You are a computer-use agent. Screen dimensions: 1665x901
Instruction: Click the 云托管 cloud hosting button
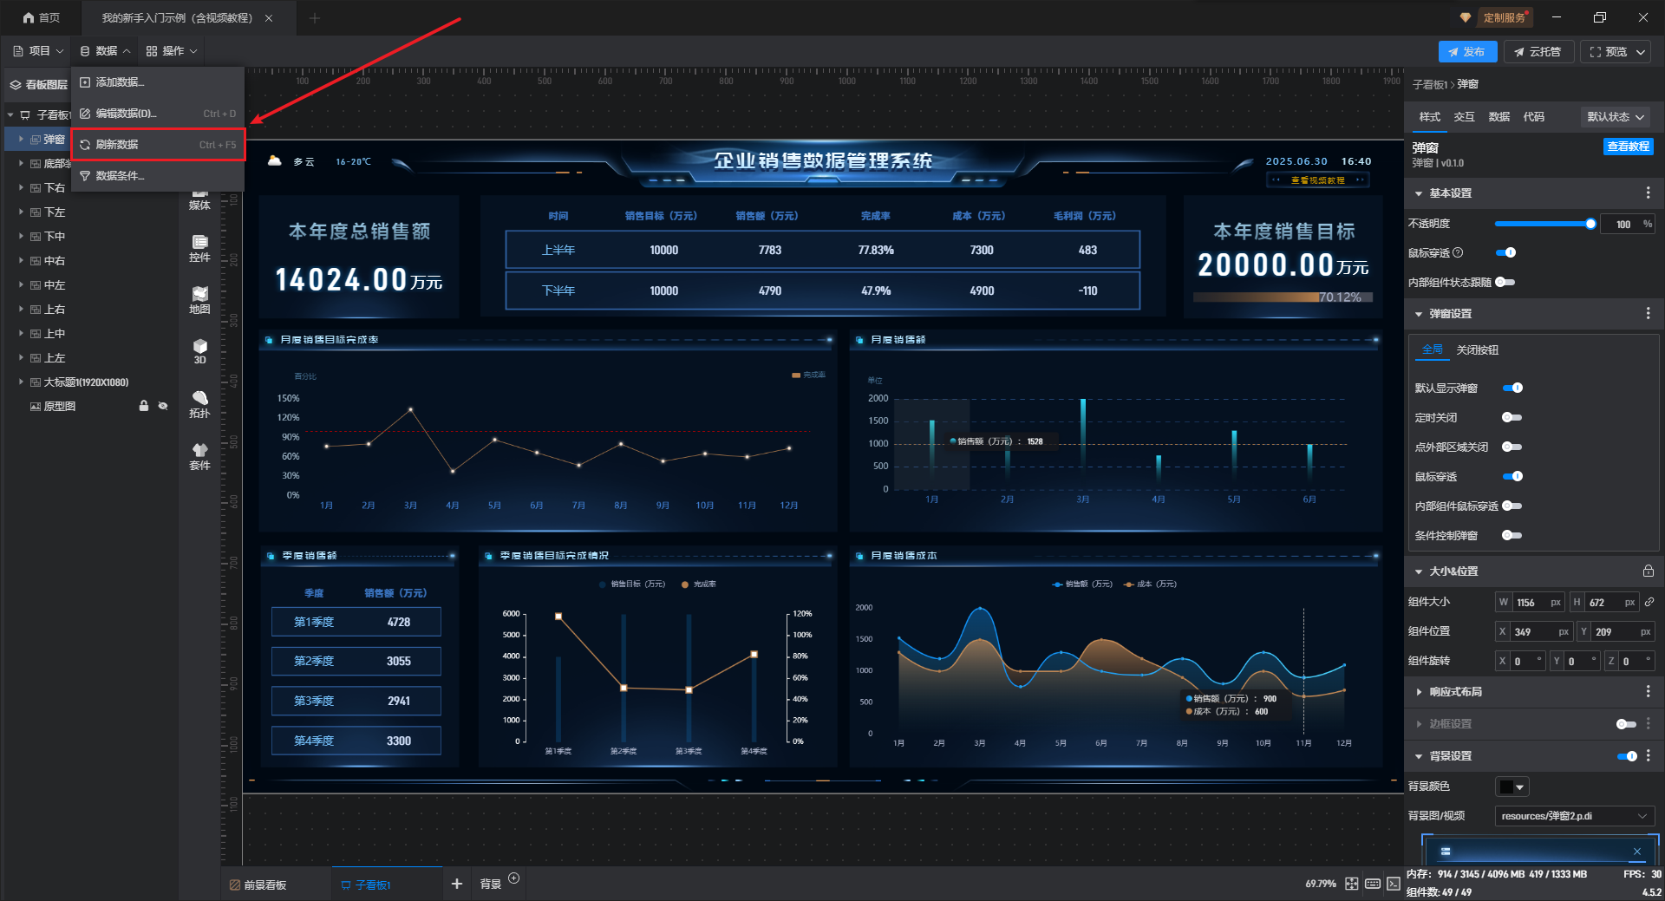pos(1538,52)
